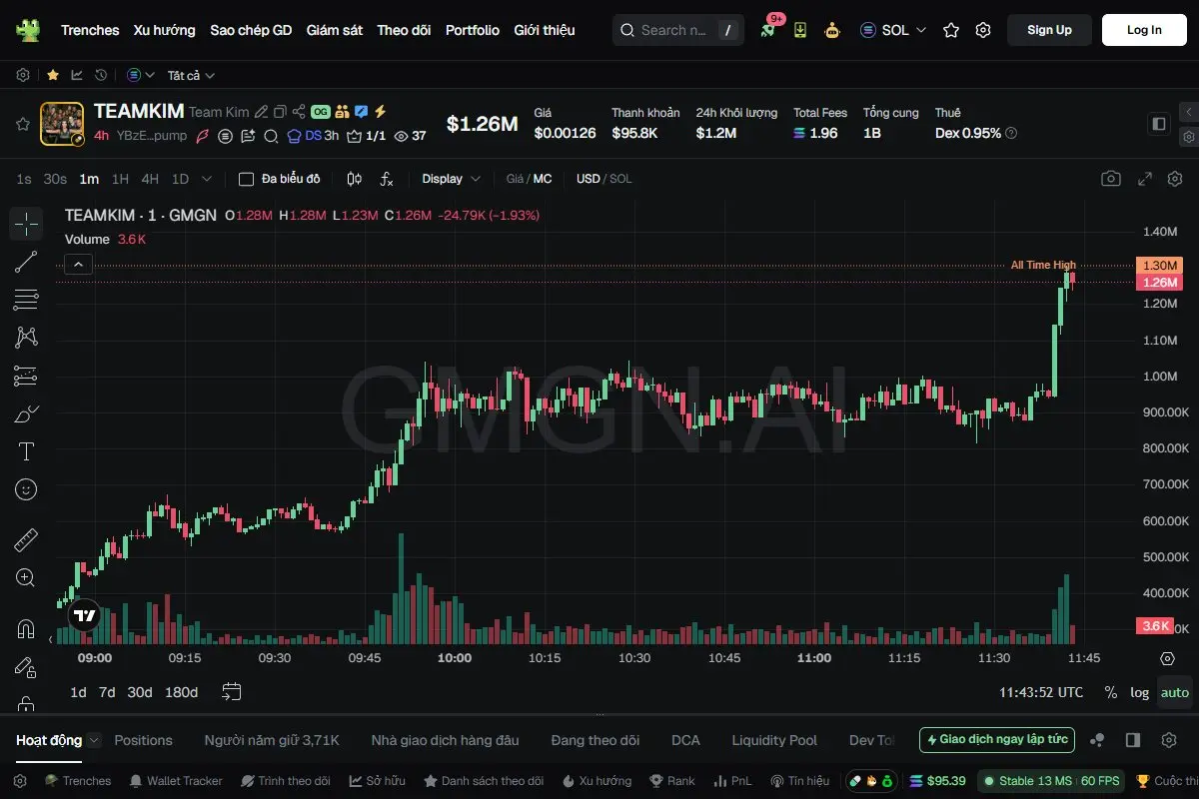Viewport: 1199px width, 799px height.
Task: Copy token name using copy icon
Action: (280, 112)
